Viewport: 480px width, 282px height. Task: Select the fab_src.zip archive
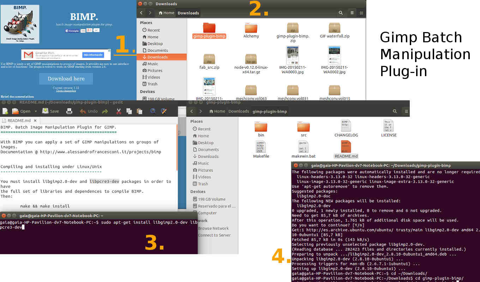coord(209,61)
